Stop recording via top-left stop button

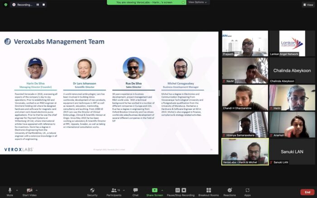tap(43, 5)
